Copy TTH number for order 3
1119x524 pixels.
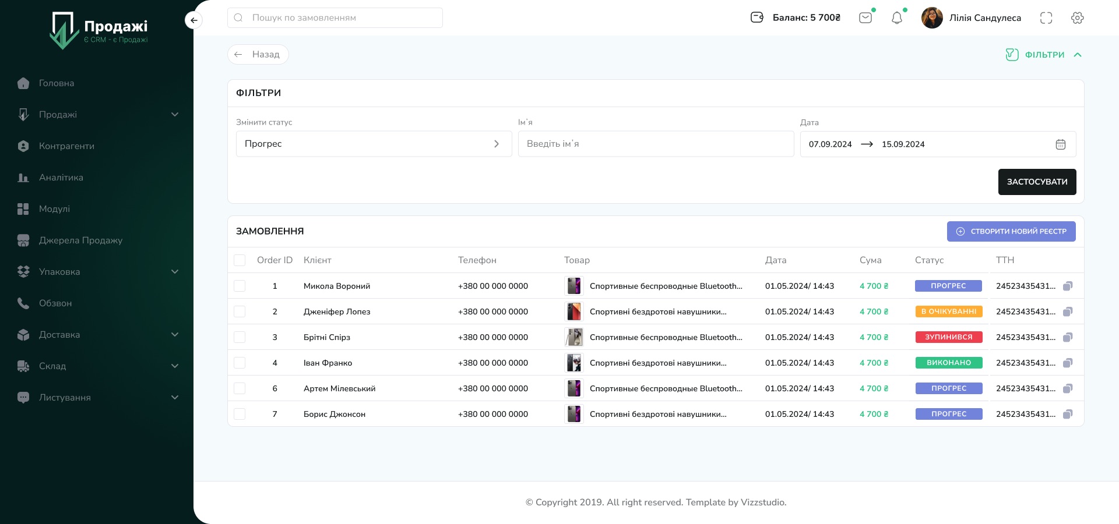click(x=1068, y=337)
